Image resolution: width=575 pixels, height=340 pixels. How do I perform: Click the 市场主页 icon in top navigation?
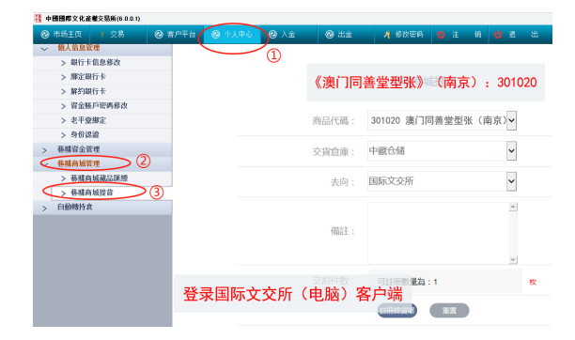(45, 35)
